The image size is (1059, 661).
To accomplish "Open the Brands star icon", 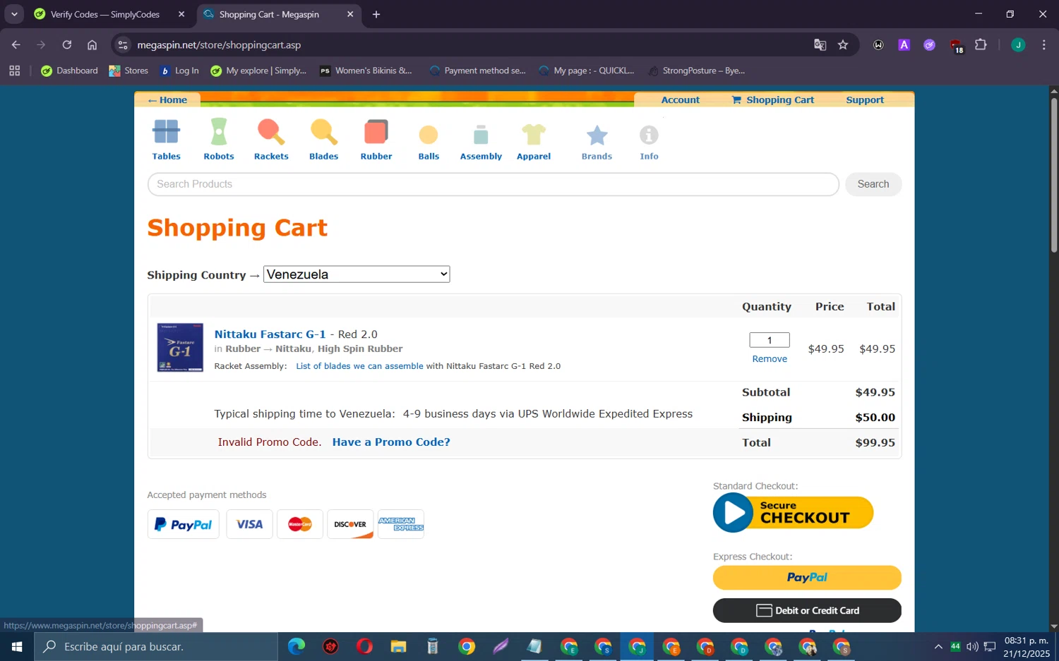I will click(597, 135).
